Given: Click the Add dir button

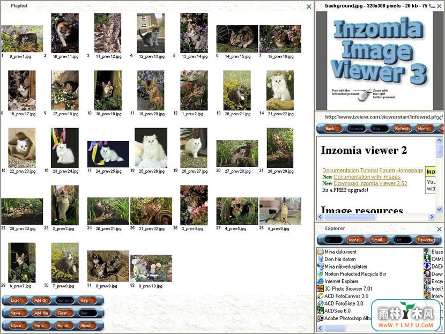Looking at the screenshot, I should 41,300.
